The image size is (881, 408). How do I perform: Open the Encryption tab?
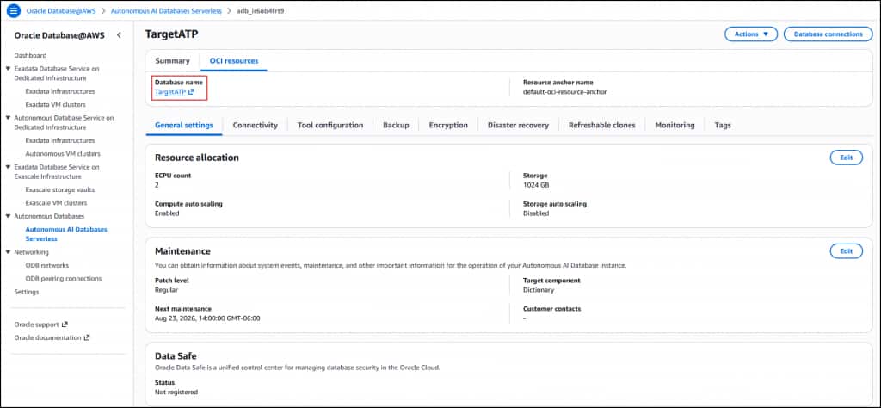(x=448, y=126)
